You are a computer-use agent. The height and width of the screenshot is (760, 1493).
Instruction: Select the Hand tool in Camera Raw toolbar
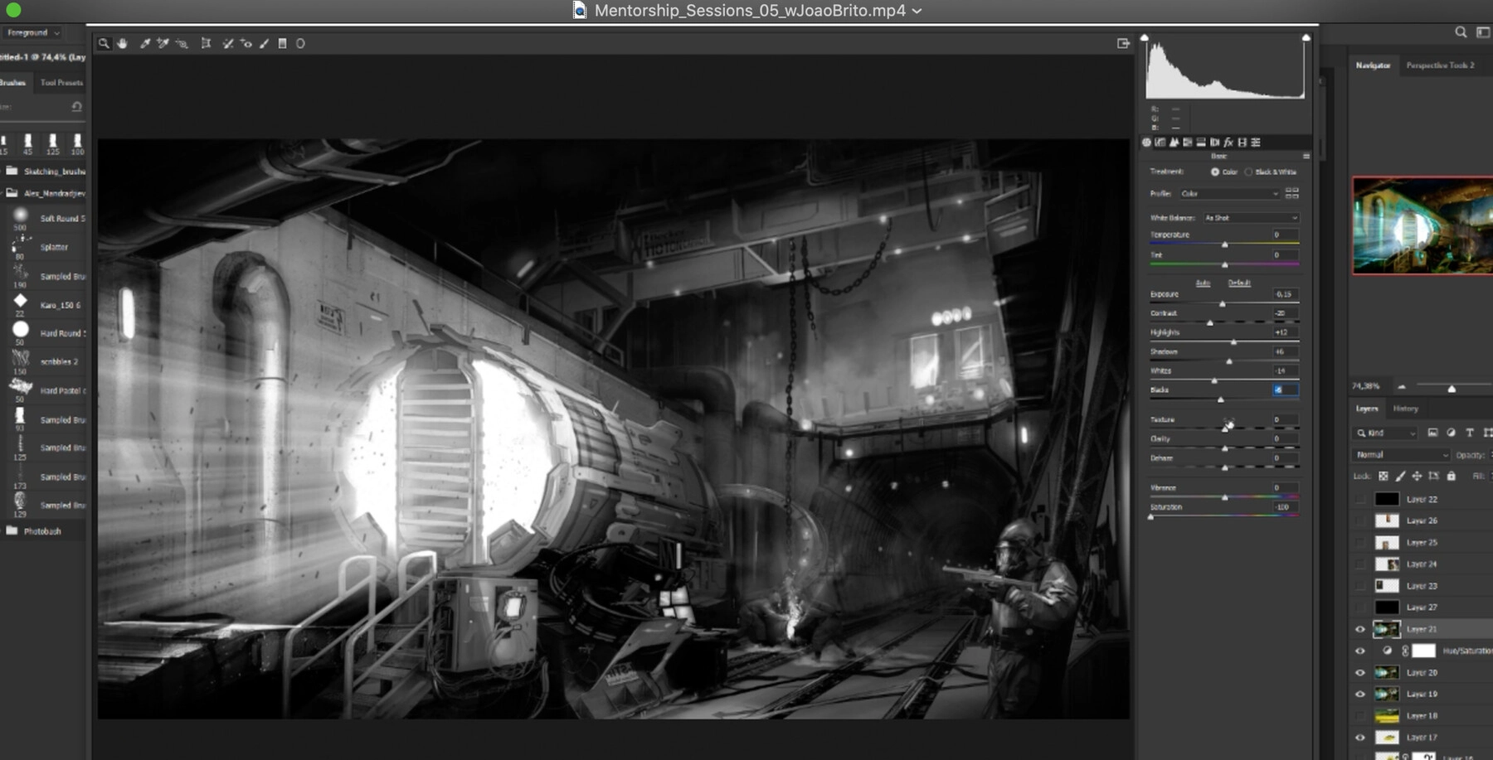click(x=123, y=44)
